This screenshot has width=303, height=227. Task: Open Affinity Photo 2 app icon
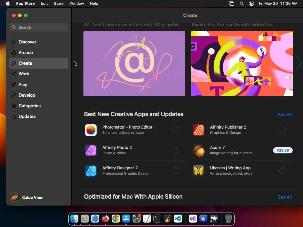[x=91, y=150]
